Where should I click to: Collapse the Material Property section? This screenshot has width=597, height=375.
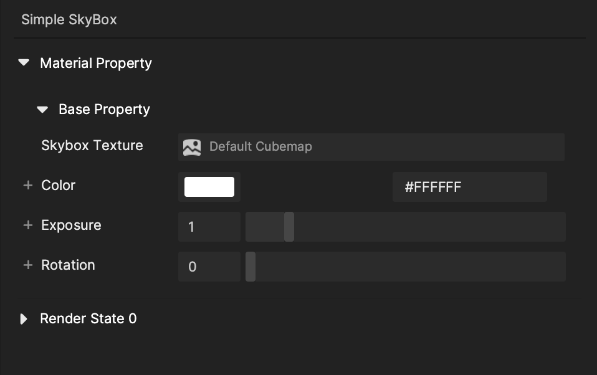click(x=24, y=62)
